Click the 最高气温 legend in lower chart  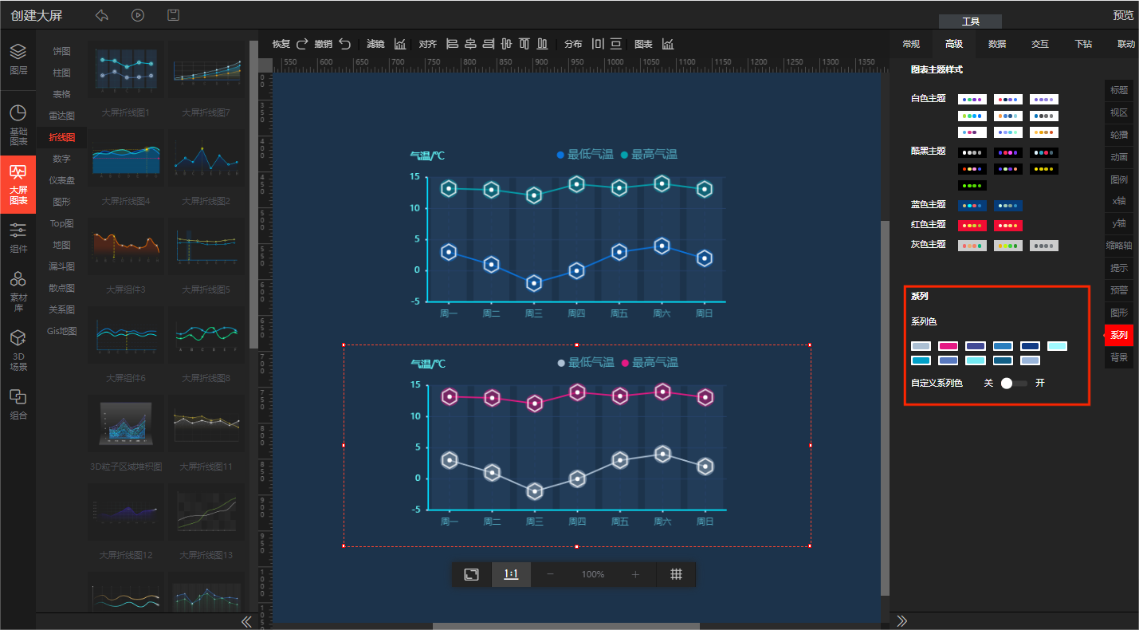(650, 363)
